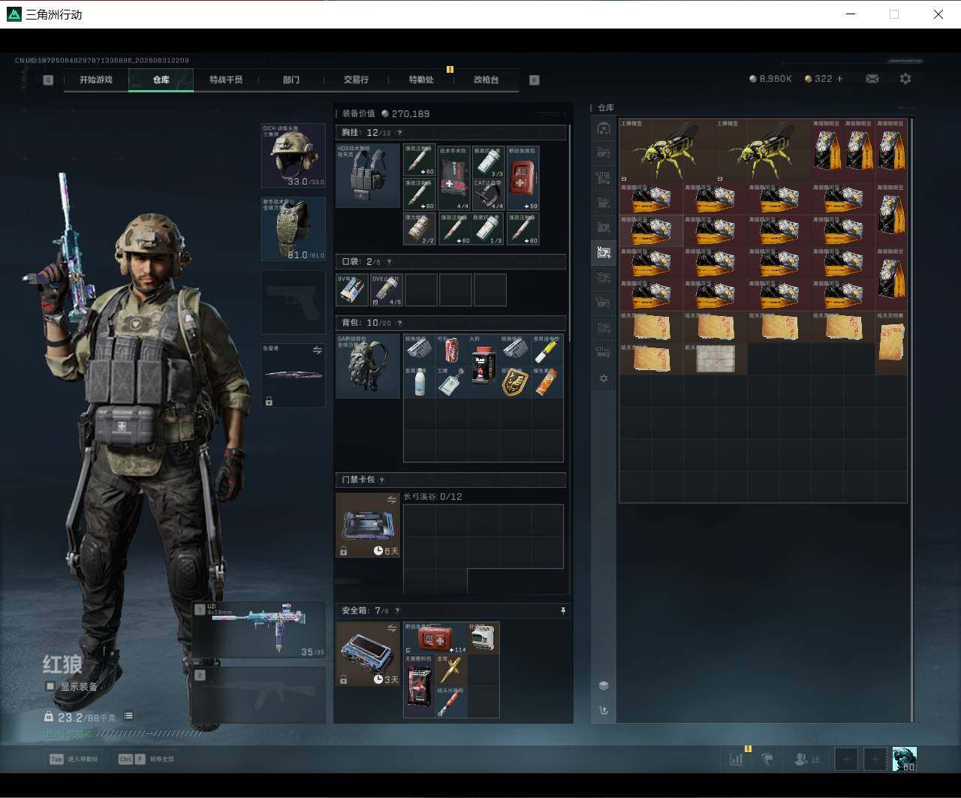Select the 9V battery in pockets
The height and width of the screenshot is (798, 961).
[352, 290]
